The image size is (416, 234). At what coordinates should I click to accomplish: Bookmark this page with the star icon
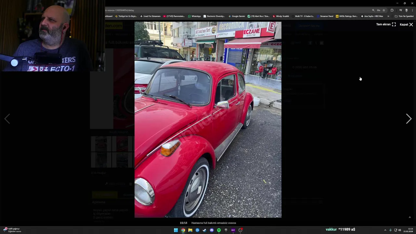pos(383,10)
